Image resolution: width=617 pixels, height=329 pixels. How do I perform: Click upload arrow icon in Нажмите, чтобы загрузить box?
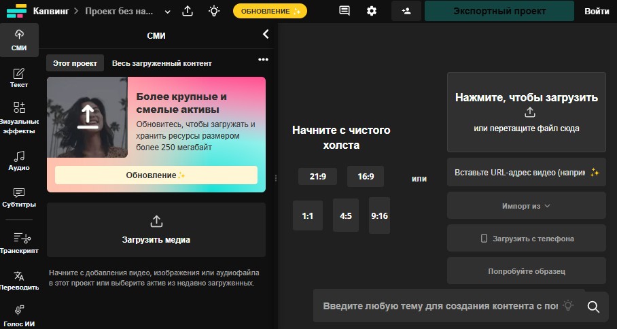click(x=530, y=112)
